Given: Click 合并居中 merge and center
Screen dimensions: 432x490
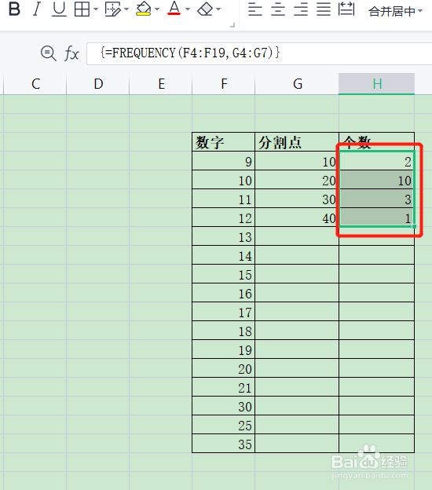Looking at the screenshot, I should pos(392,12).
